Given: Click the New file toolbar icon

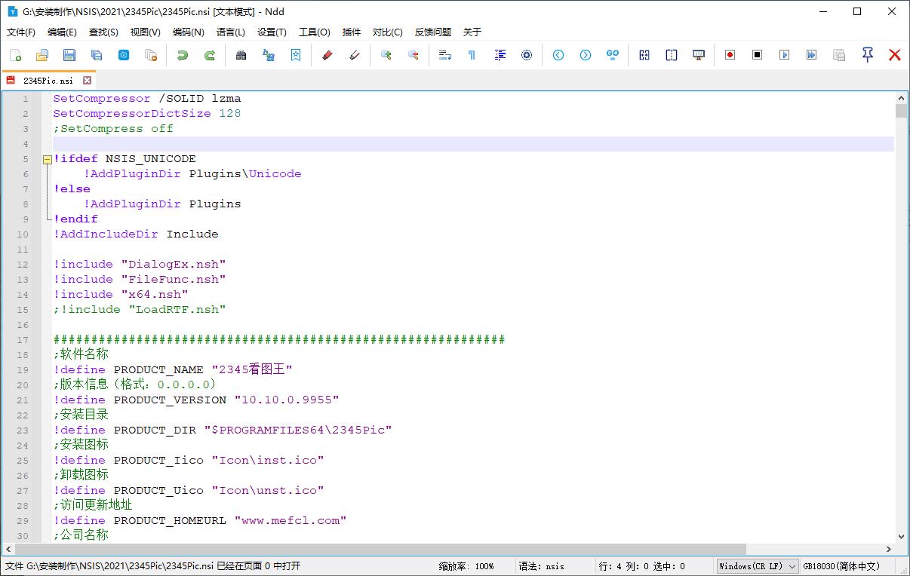Looking at the screenshot, I should click(16, 55).
